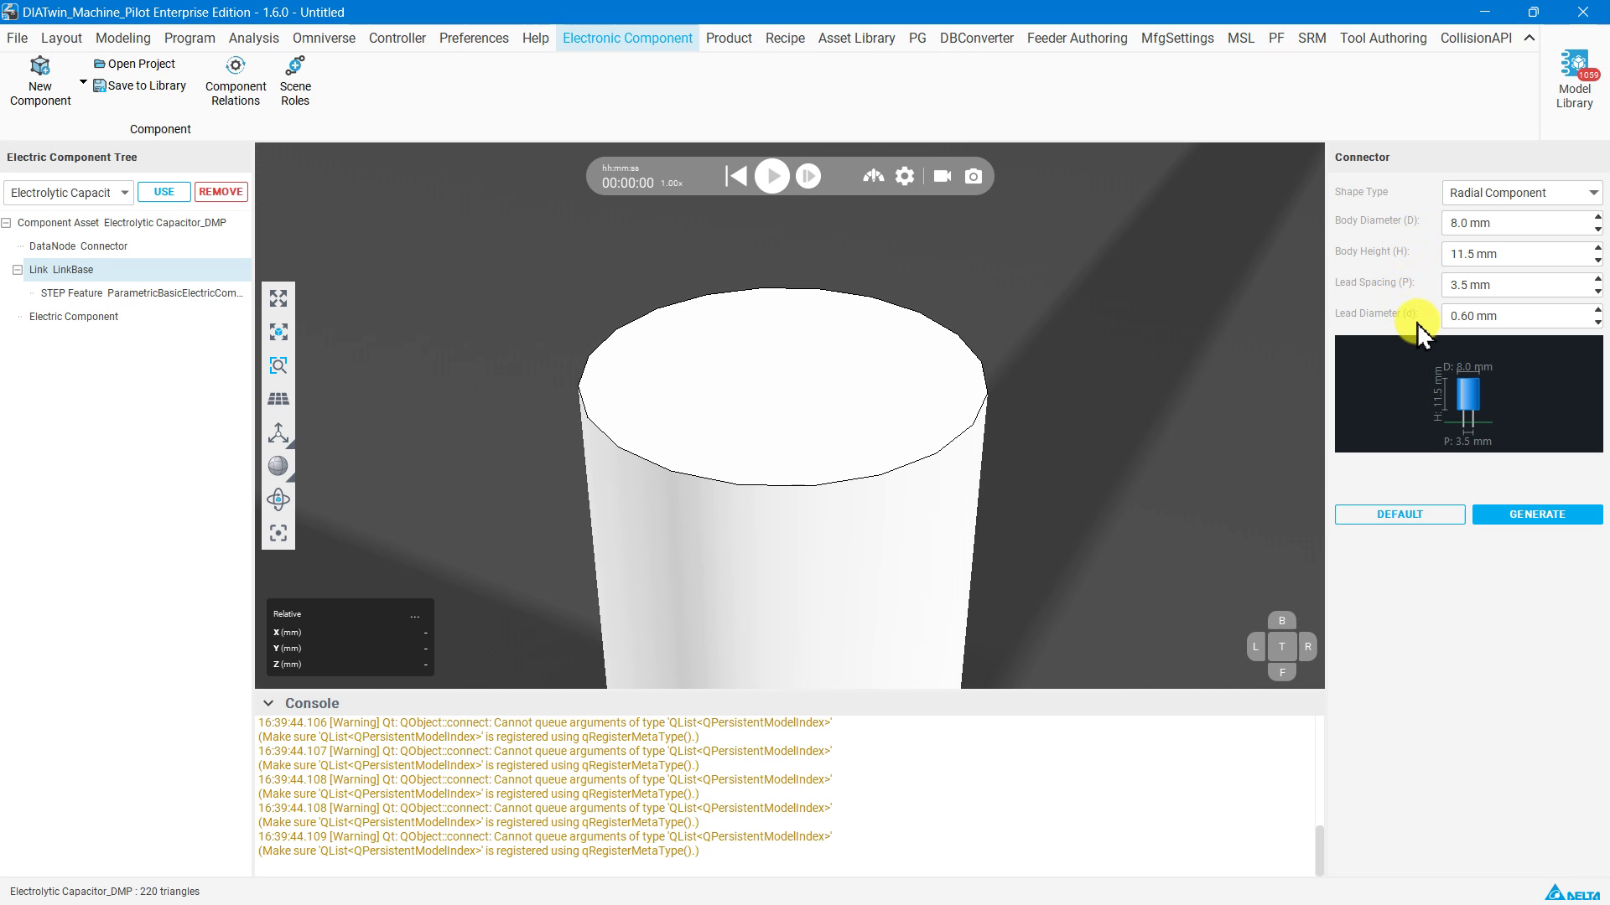This screenshot has height=905, width=1610.
Task: Toggle the grid floor display icon
Action: 278,399
